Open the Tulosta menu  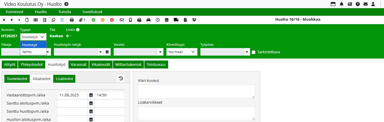click(64, 12)
